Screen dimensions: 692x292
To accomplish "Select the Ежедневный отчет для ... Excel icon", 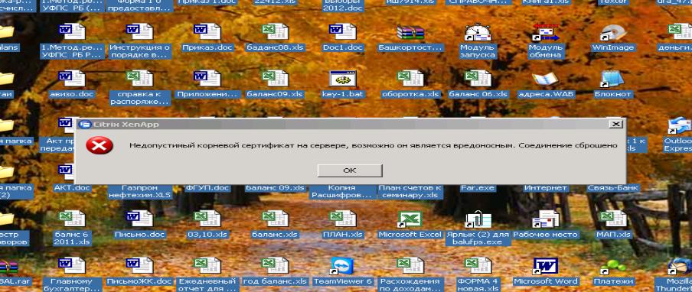I will pos(207,265).
